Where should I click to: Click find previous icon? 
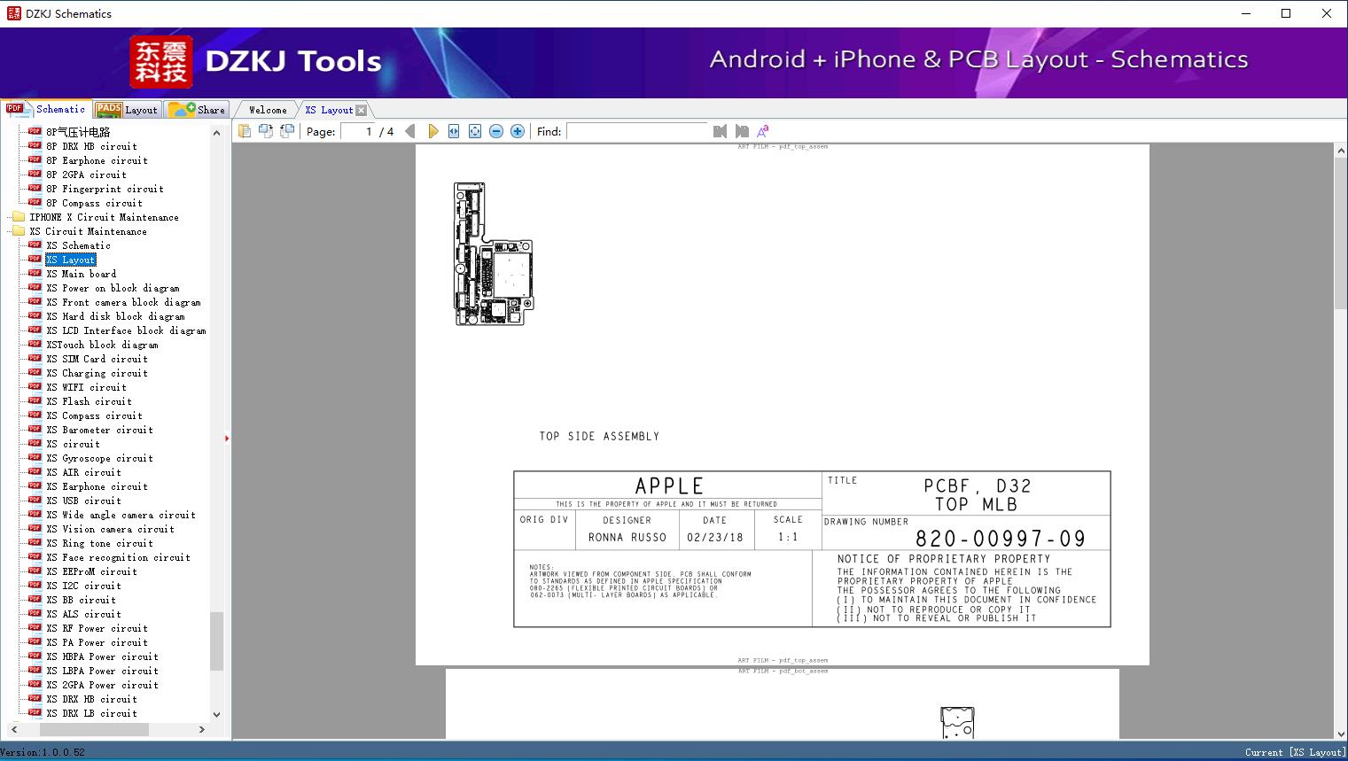[x=720, y=131]
